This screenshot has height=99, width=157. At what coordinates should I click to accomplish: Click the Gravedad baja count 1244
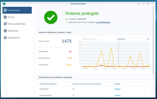coord(69,65)
